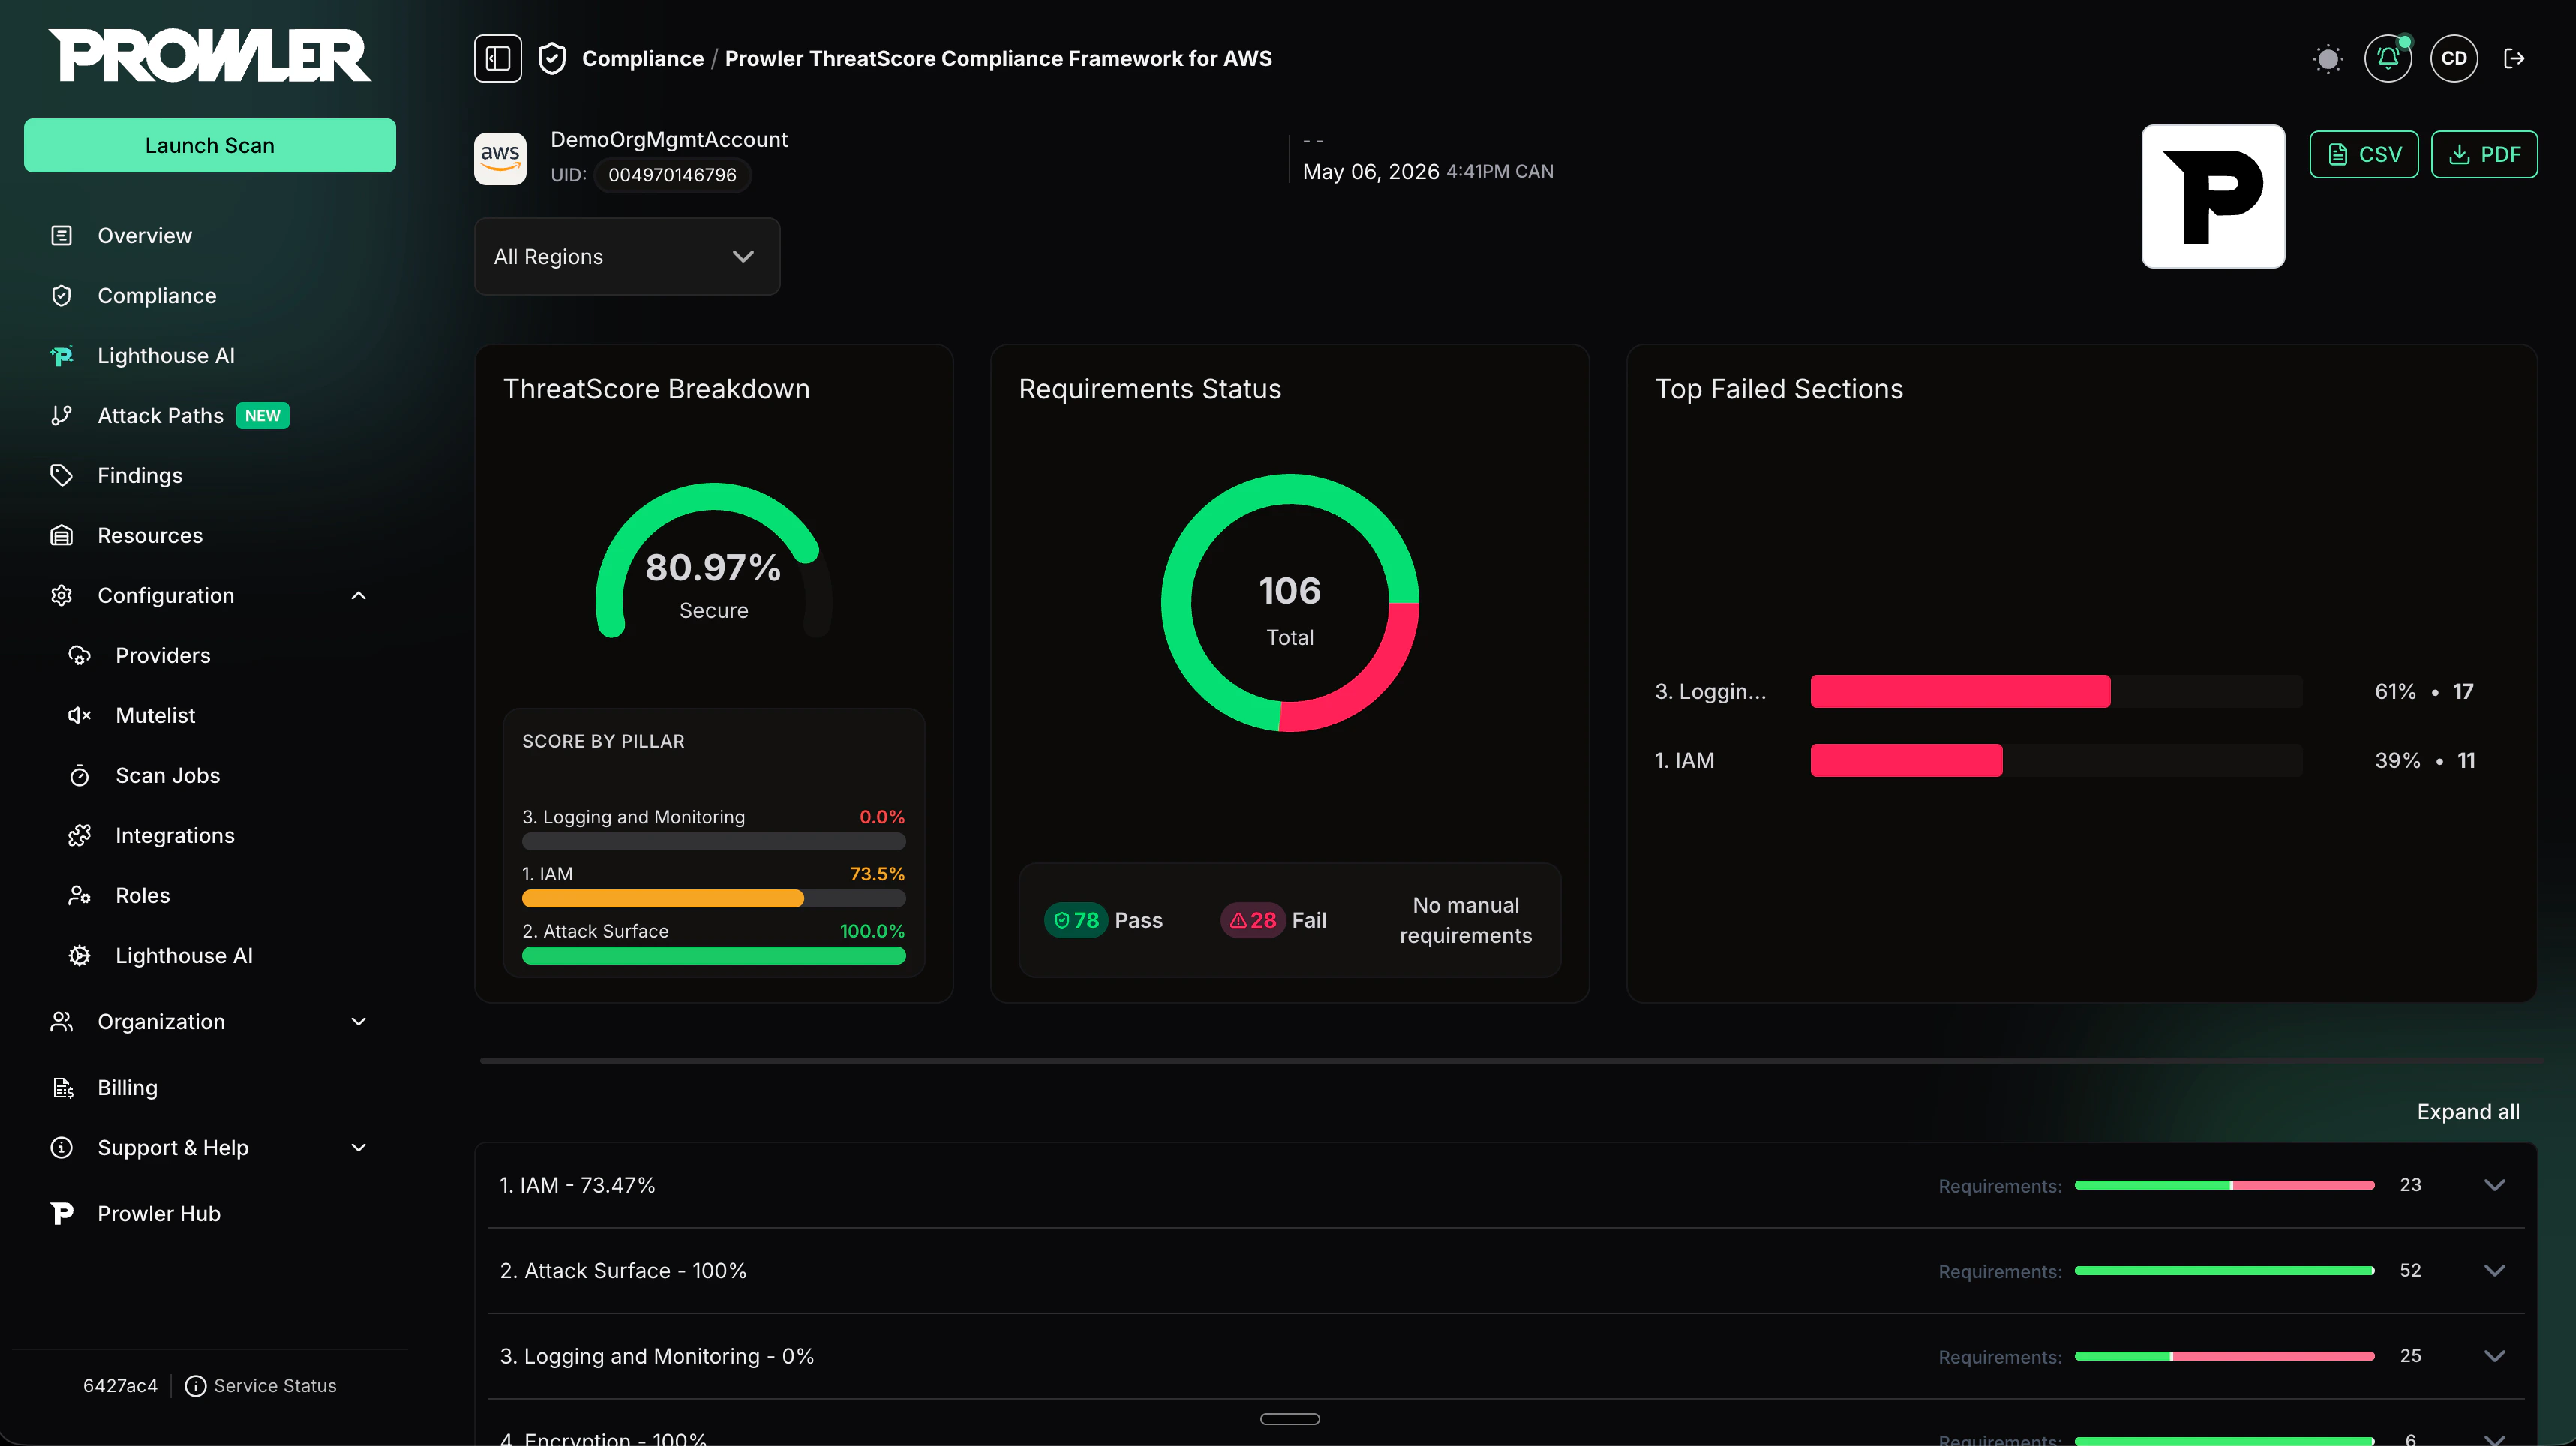
Task: Click the Prowler ThreatScore framework logo
Action: point(2213,196)
